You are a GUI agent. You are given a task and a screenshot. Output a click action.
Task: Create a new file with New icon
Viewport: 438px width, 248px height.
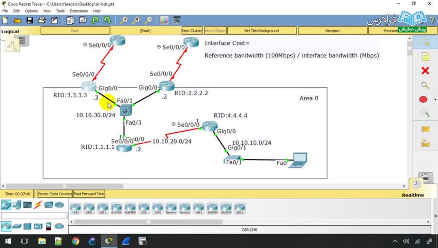(5, 20)
